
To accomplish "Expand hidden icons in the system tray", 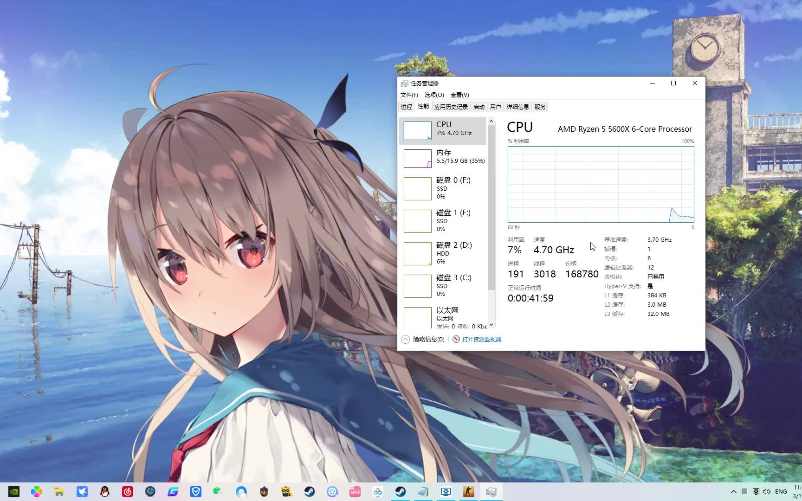I will (733, 491).
